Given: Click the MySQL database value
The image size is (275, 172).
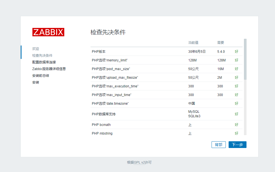Looking at the screenshot, I should pos(194,112).
